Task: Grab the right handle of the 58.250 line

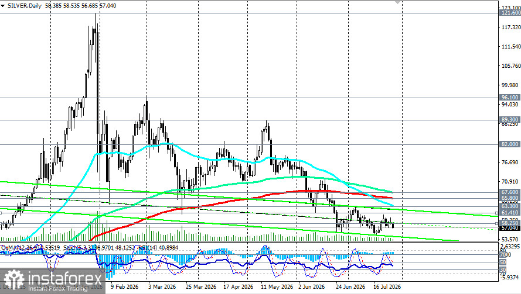Action: (x=497, y=223)
